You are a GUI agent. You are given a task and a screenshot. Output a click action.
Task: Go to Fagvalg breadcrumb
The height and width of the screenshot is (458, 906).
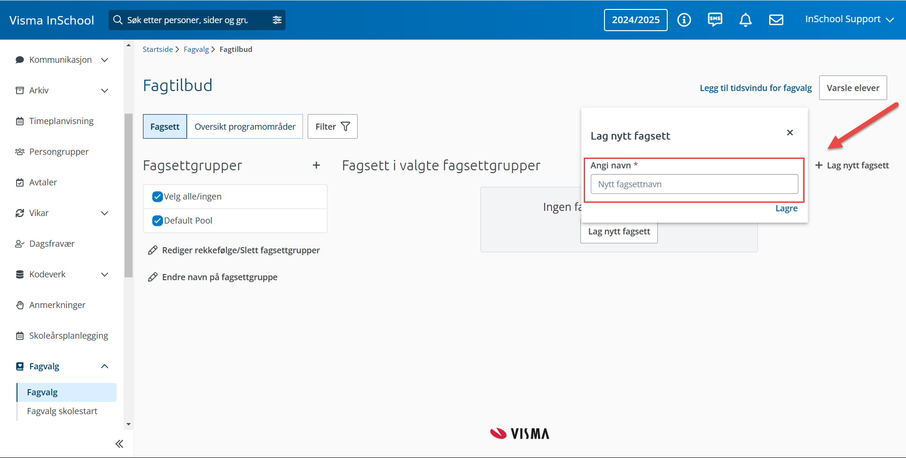tap(196, 50)
